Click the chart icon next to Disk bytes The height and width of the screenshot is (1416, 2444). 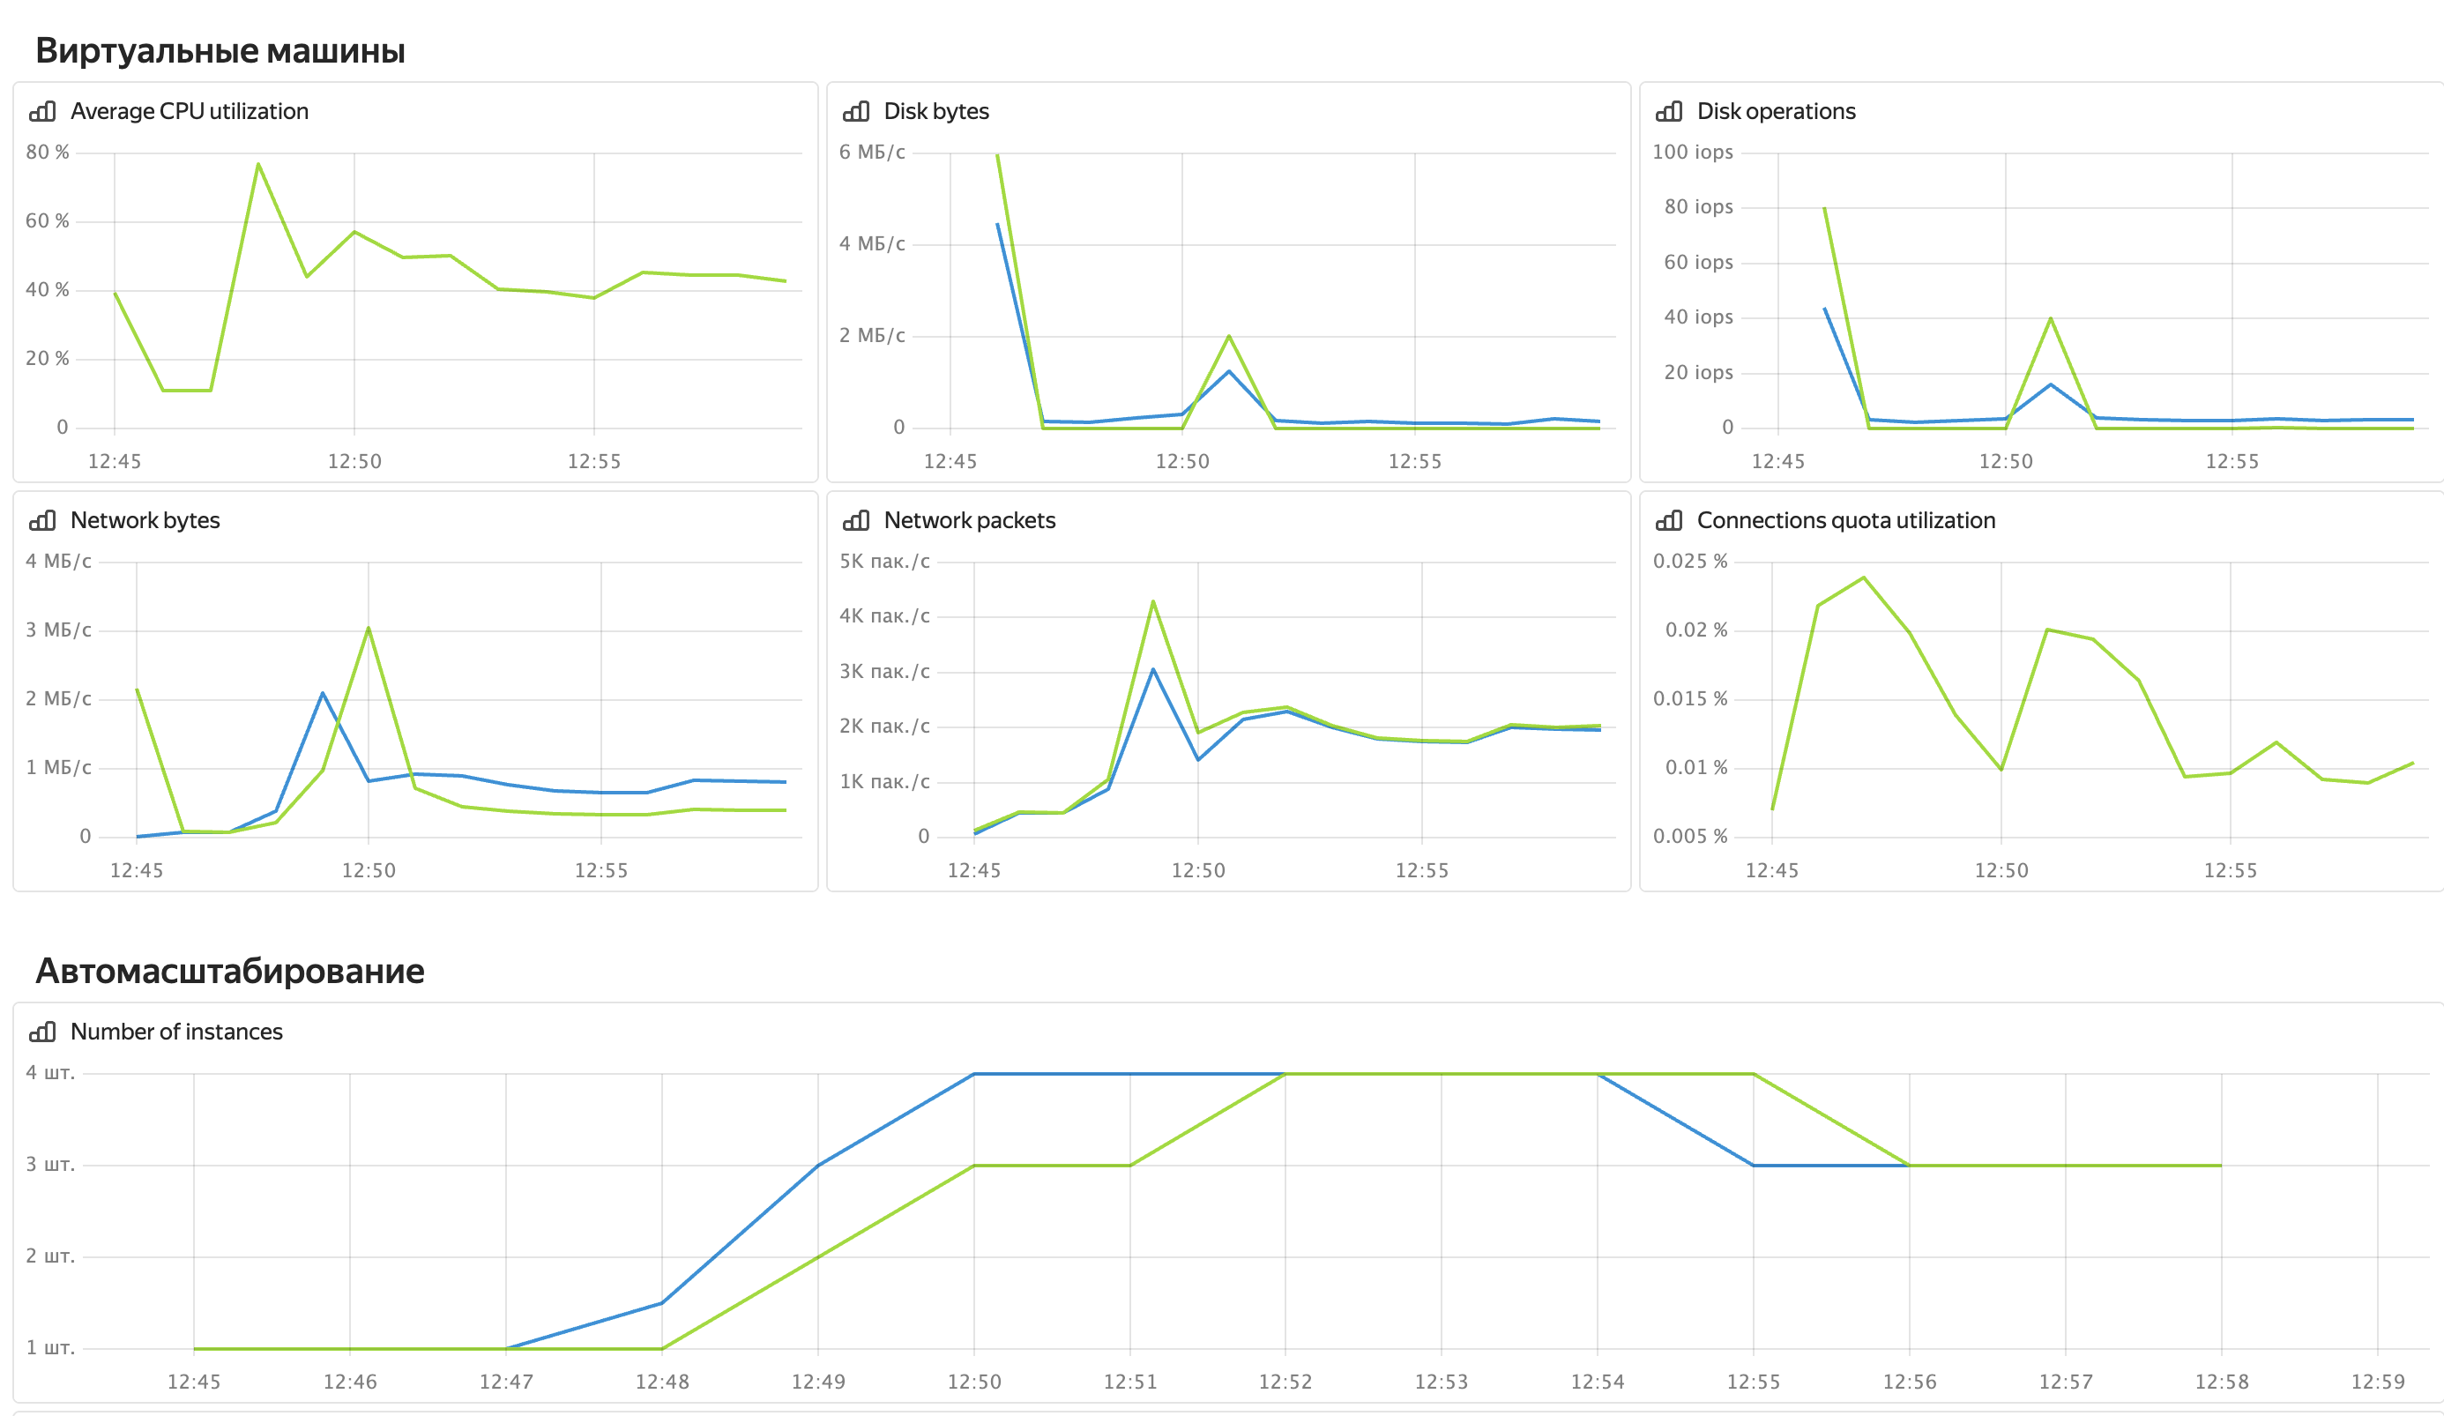point(855,111)
